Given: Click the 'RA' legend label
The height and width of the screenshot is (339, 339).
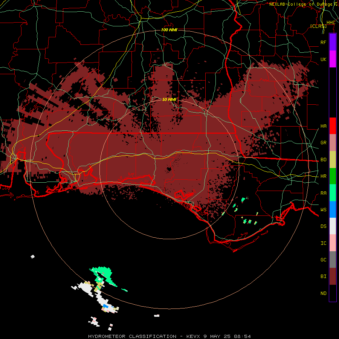Looking at the screenshot, I should click(323, 193).
